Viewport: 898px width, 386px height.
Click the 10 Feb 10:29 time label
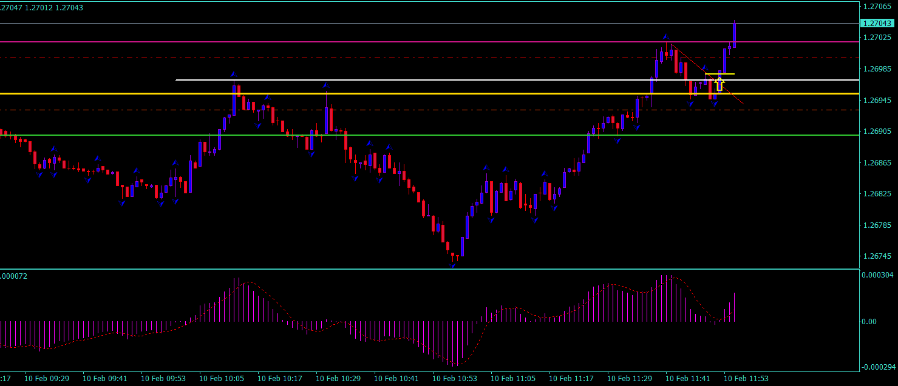338,379
